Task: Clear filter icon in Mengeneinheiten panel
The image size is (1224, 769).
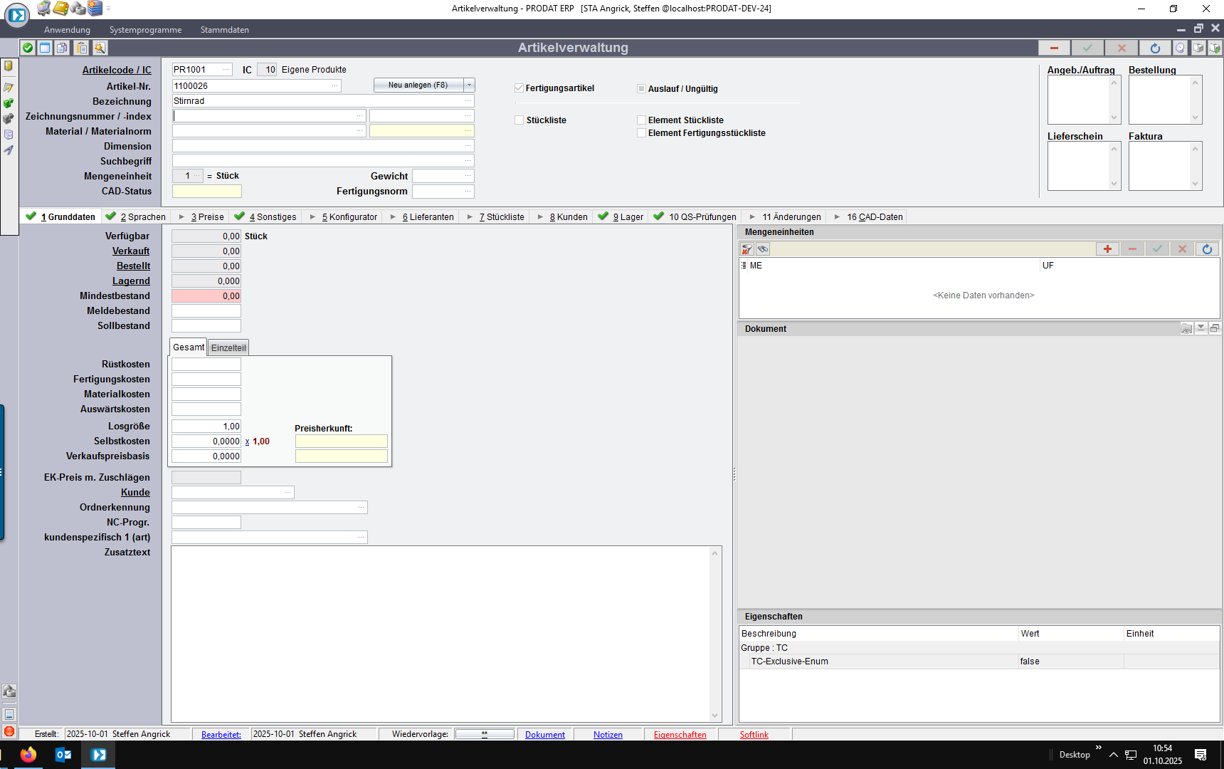Action: [x=746, y=249]
